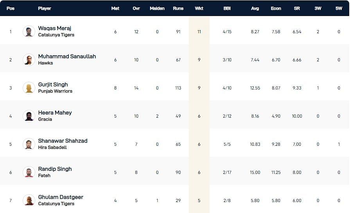Screen dimensions: 350x213
Task: Click Gurjit Singh's placeholder avatar
Action: point(29,88)
